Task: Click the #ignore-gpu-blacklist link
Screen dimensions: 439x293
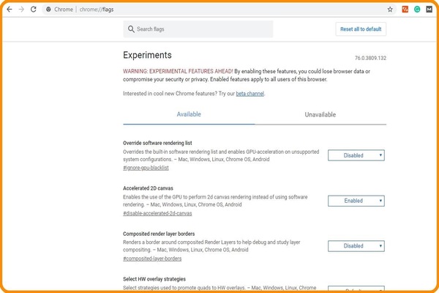Action: pos(146,168)
